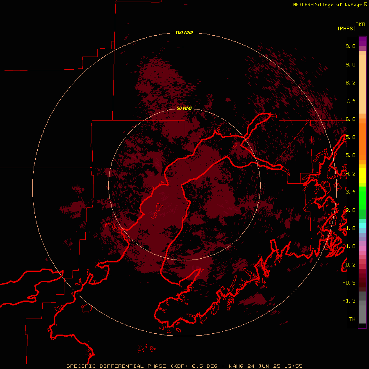This screenshot has width=369, height=369.
Task: Select the 7.4 legend value
Action: point(351,101)
